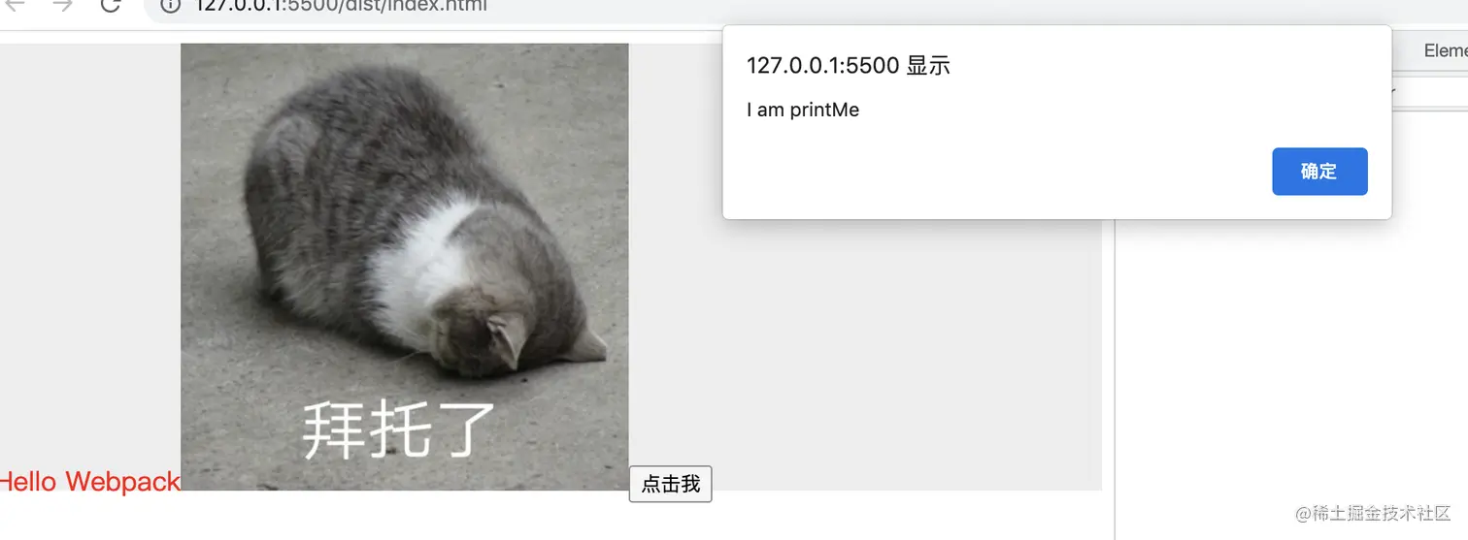Click the divider between page and DevTools
The height and width of the screenshot is (540, 1468).
(1115, 378)
